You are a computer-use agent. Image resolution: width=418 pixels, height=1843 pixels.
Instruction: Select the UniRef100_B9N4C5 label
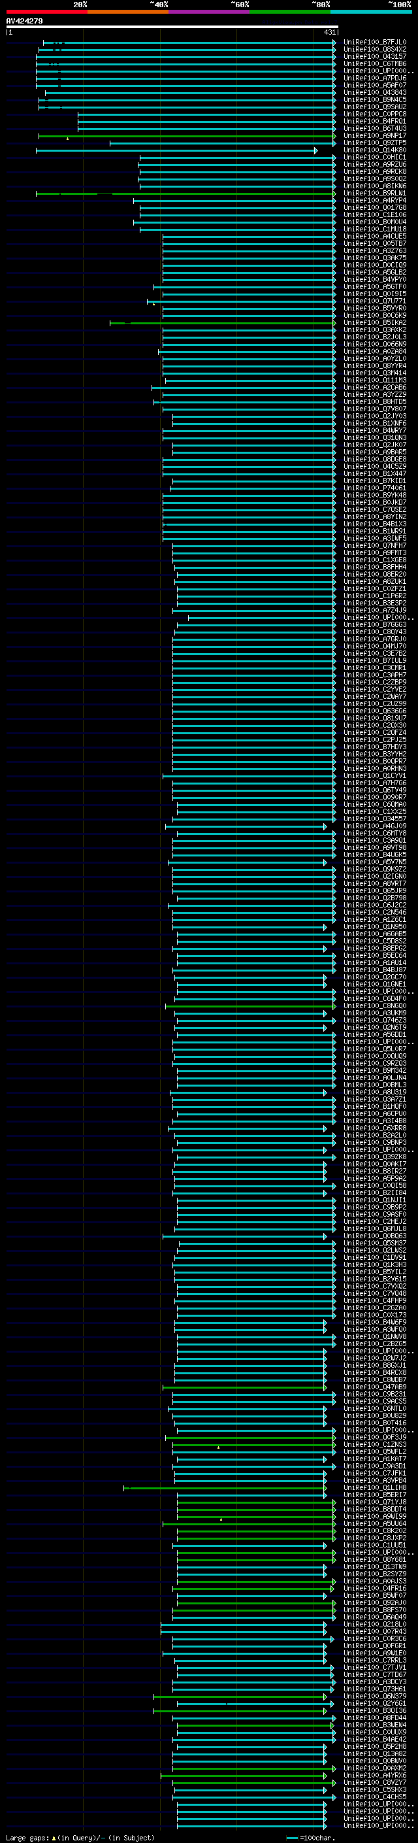(x=375, y=99)
